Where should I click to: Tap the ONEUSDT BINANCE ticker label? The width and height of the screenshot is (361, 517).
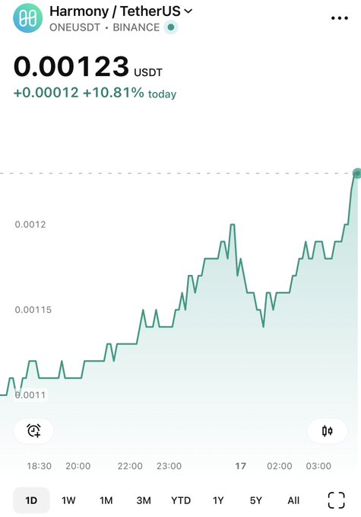tap(104, 27)
